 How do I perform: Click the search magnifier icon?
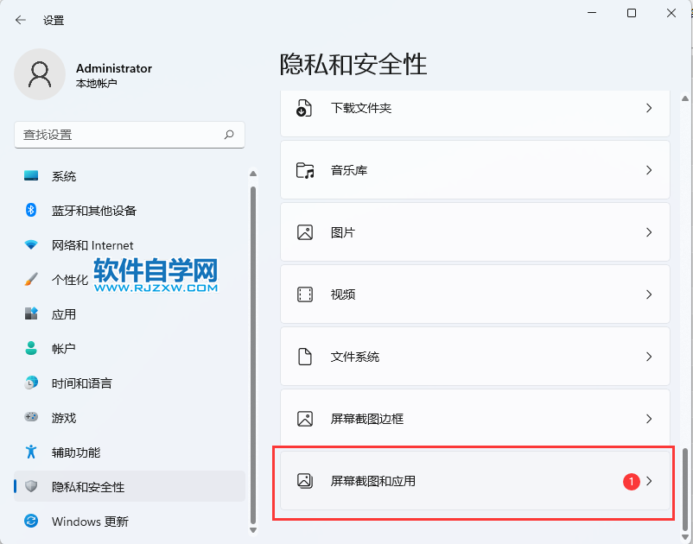click(229, 135)
